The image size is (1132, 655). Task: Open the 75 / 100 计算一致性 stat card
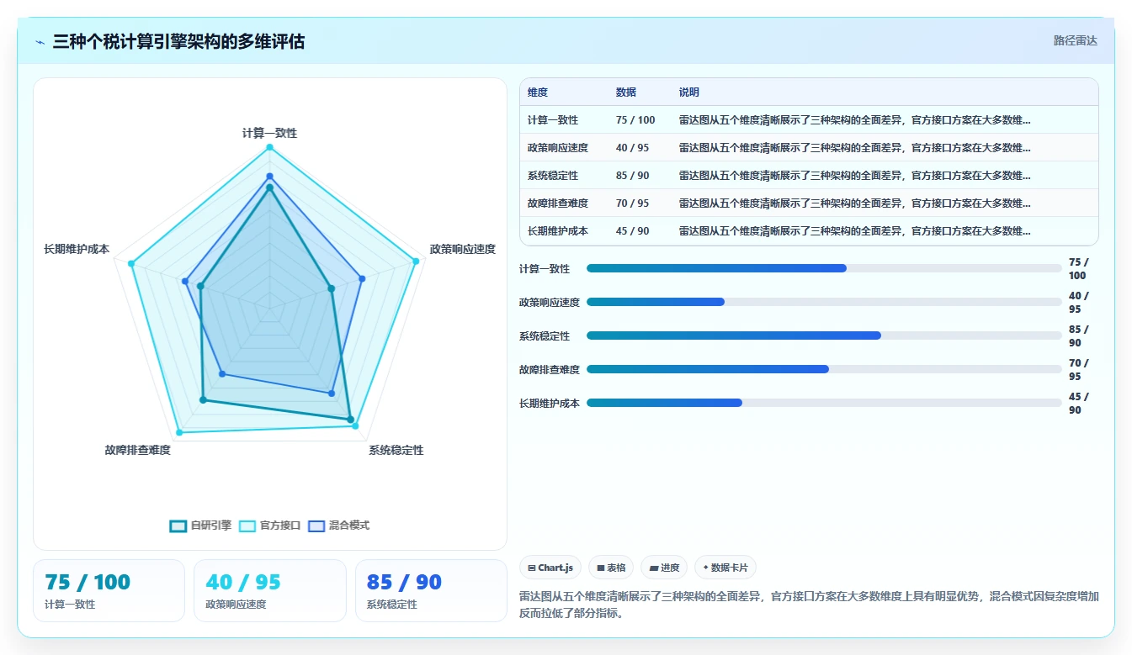(109, 590)
